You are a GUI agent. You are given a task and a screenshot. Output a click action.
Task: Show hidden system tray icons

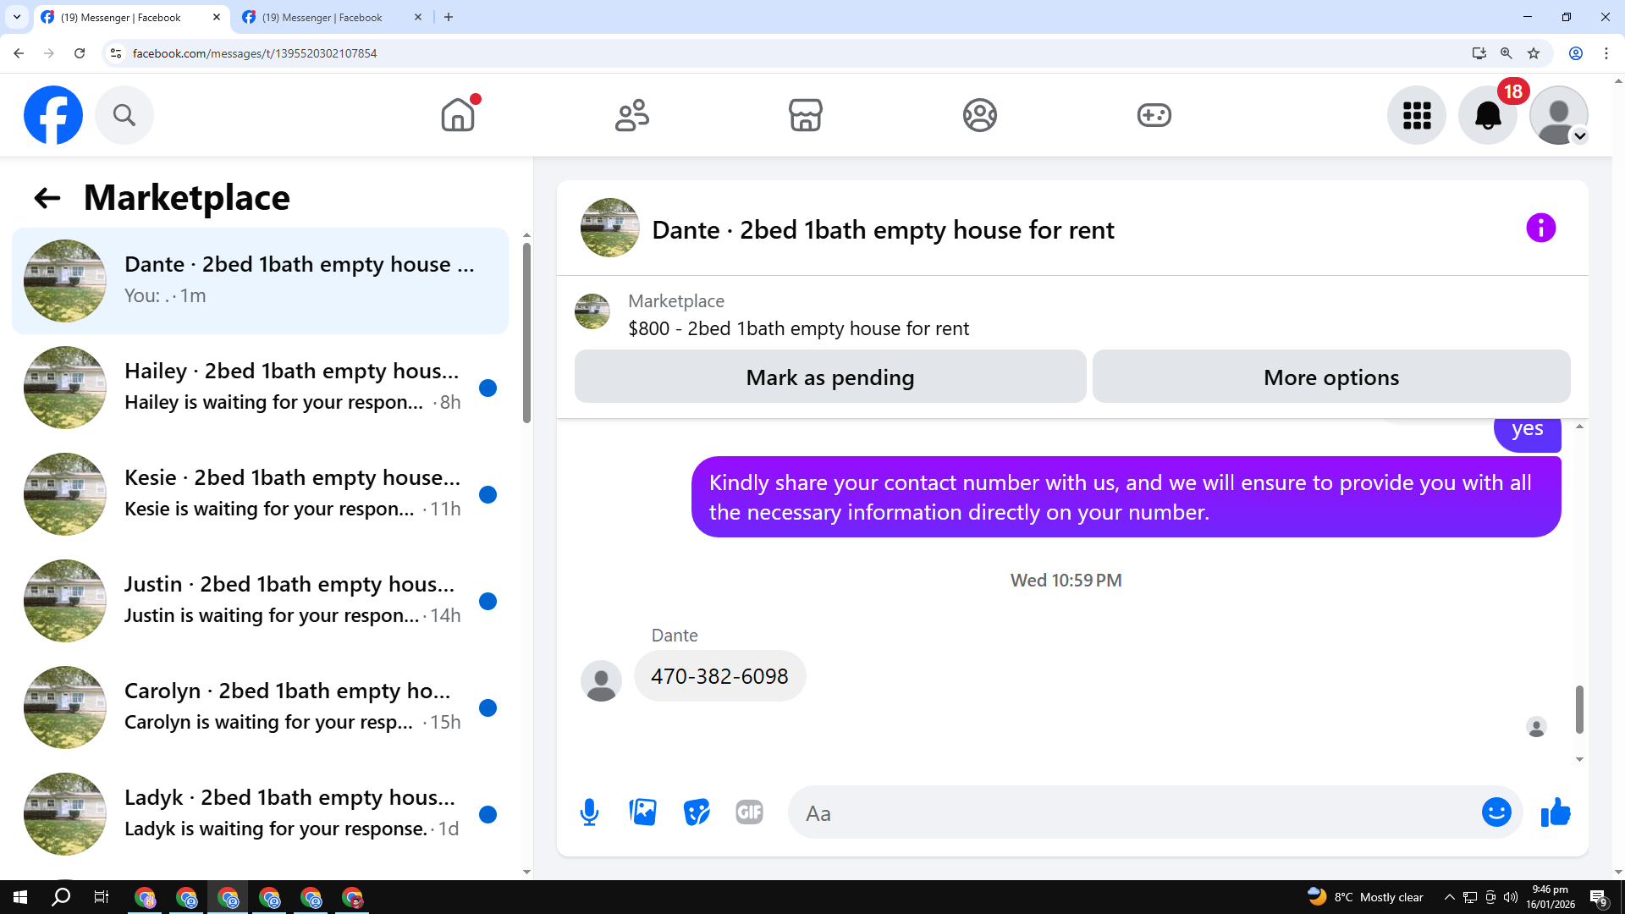(1449, 897)
